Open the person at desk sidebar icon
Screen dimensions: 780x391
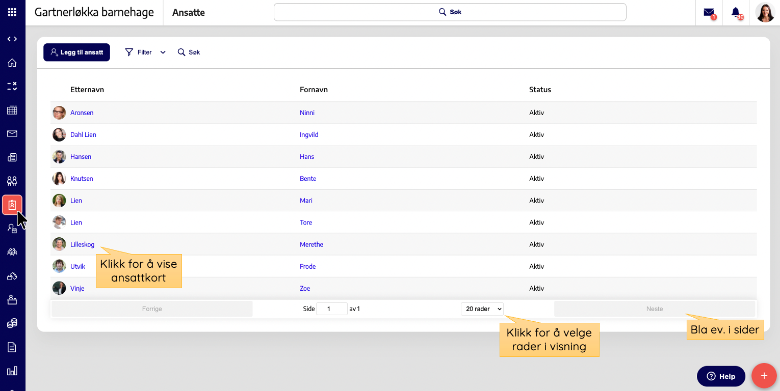click(12, 299)
